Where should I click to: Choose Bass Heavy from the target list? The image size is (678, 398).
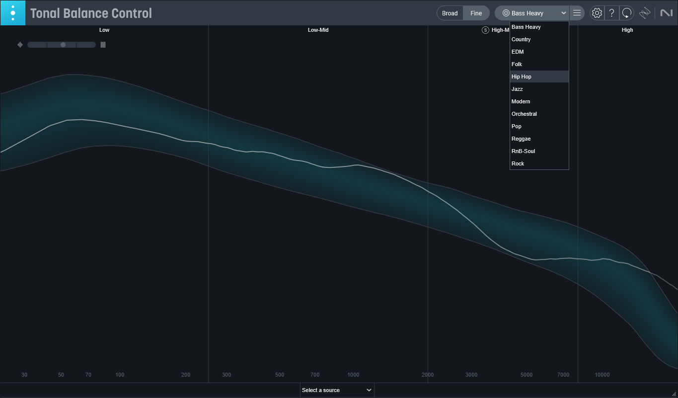coord(539,27)
